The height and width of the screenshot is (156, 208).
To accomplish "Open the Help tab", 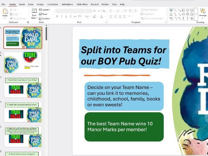I will click(x=122, y=4).
